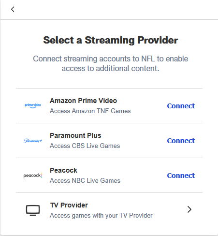Image resolution: width=218 pixels, height=236 pixels.
Task: Connect Paramount Plus account
Action: point(181,141)
